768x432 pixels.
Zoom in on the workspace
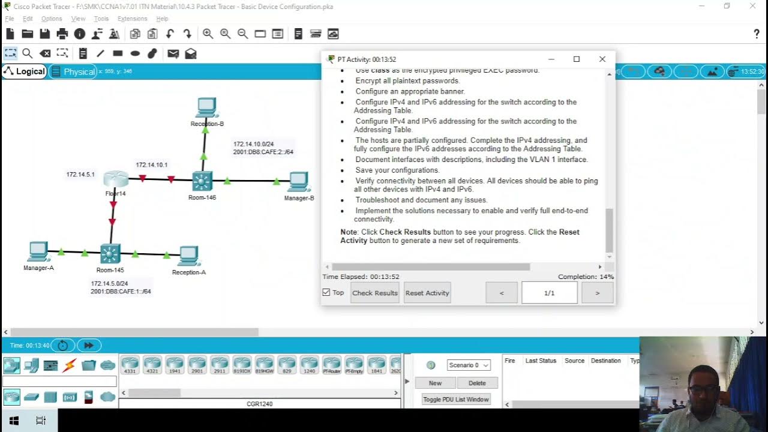tap(208, 34)
